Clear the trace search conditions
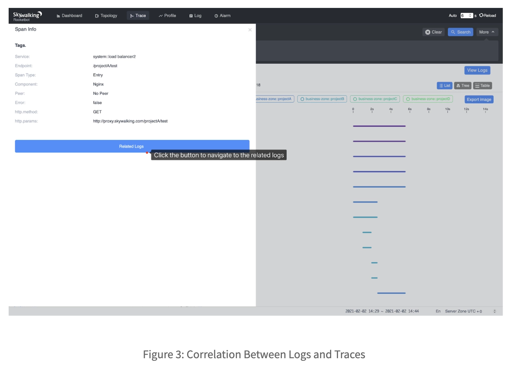Viewport: 509px width, 369px height. click(x=433, y=32)
